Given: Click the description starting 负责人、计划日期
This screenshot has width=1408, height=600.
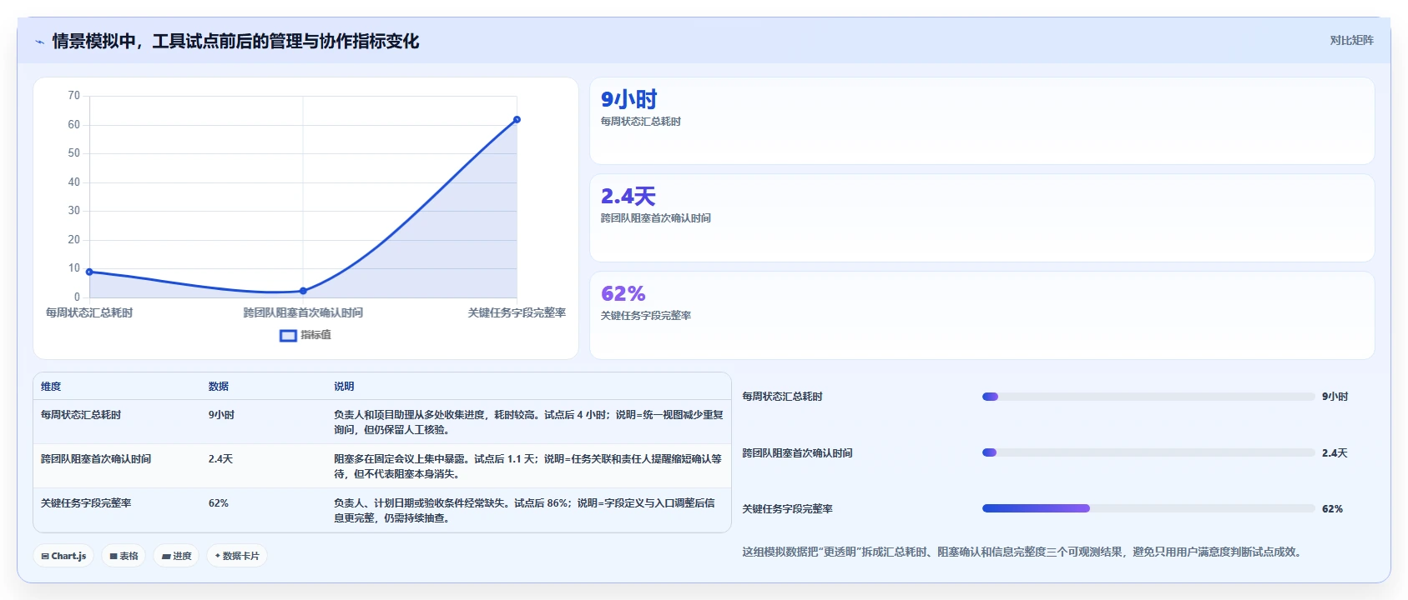Looking at the screenshot, I should click(x=524, y=511).
